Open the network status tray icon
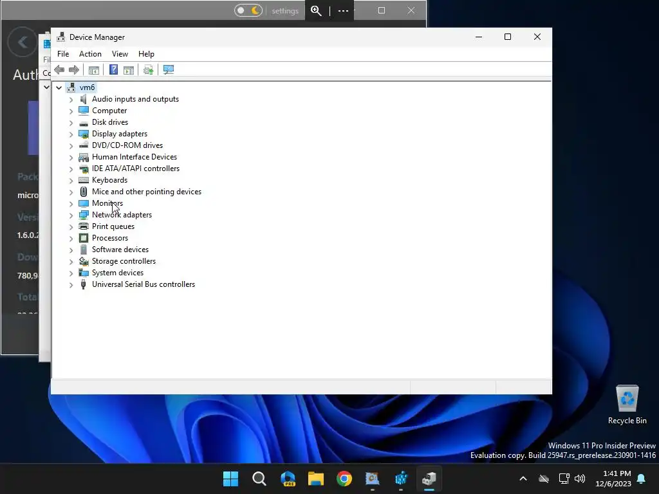 [x=564, y=479]
